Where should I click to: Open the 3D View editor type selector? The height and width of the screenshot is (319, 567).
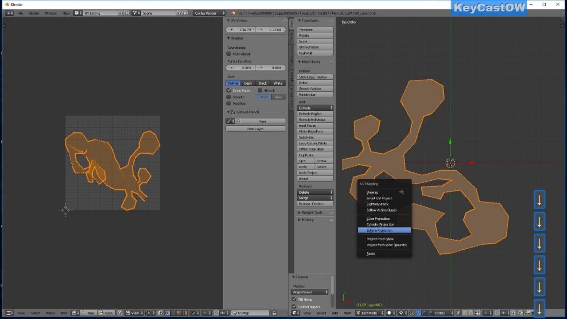tap(295, 313)
